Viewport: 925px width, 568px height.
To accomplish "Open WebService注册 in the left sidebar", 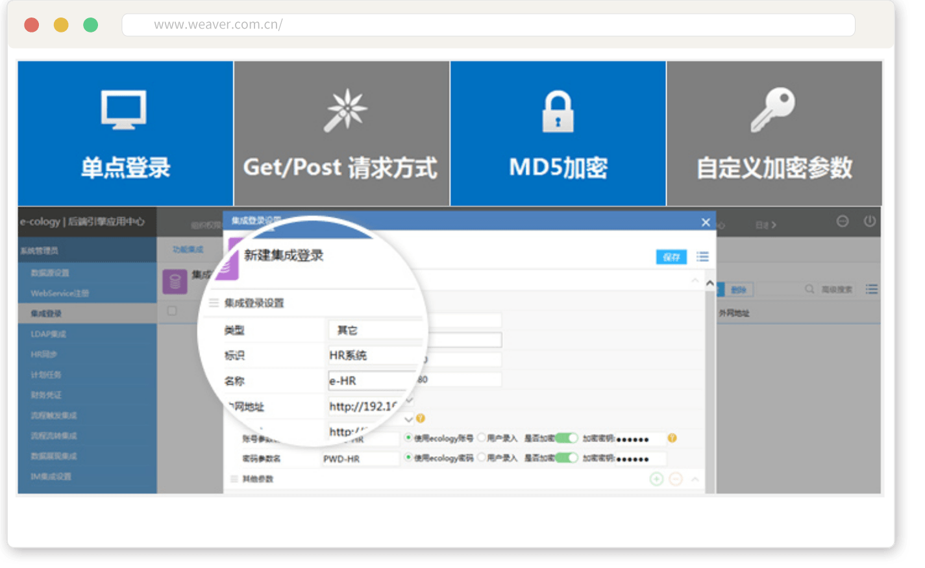I will 60,293.
